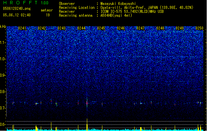Click the 1.1 kHz frequency label
Viewport: 207px width, 131px height.
3,43
